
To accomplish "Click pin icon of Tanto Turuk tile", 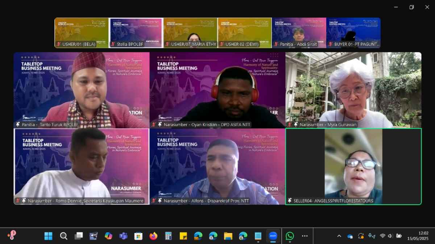I will tap(18, 124).
